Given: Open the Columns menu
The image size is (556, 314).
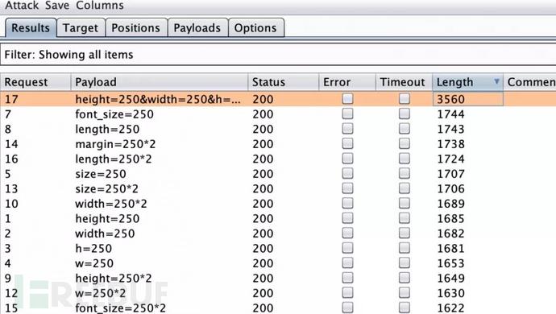Looking at the screenshot, I should tap(100, 6).
